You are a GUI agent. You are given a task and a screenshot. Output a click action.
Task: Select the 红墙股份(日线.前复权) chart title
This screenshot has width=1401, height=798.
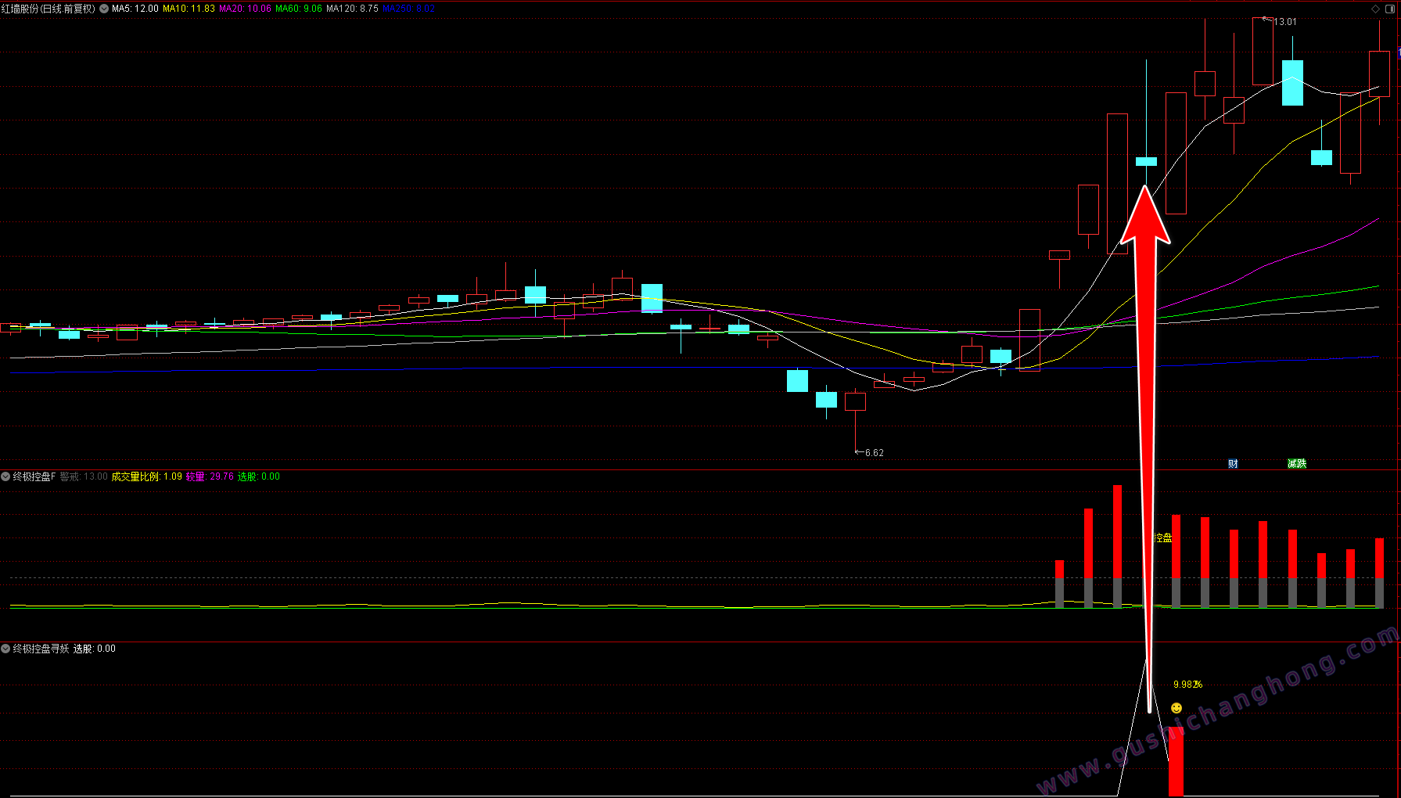(x=48, y=9)
